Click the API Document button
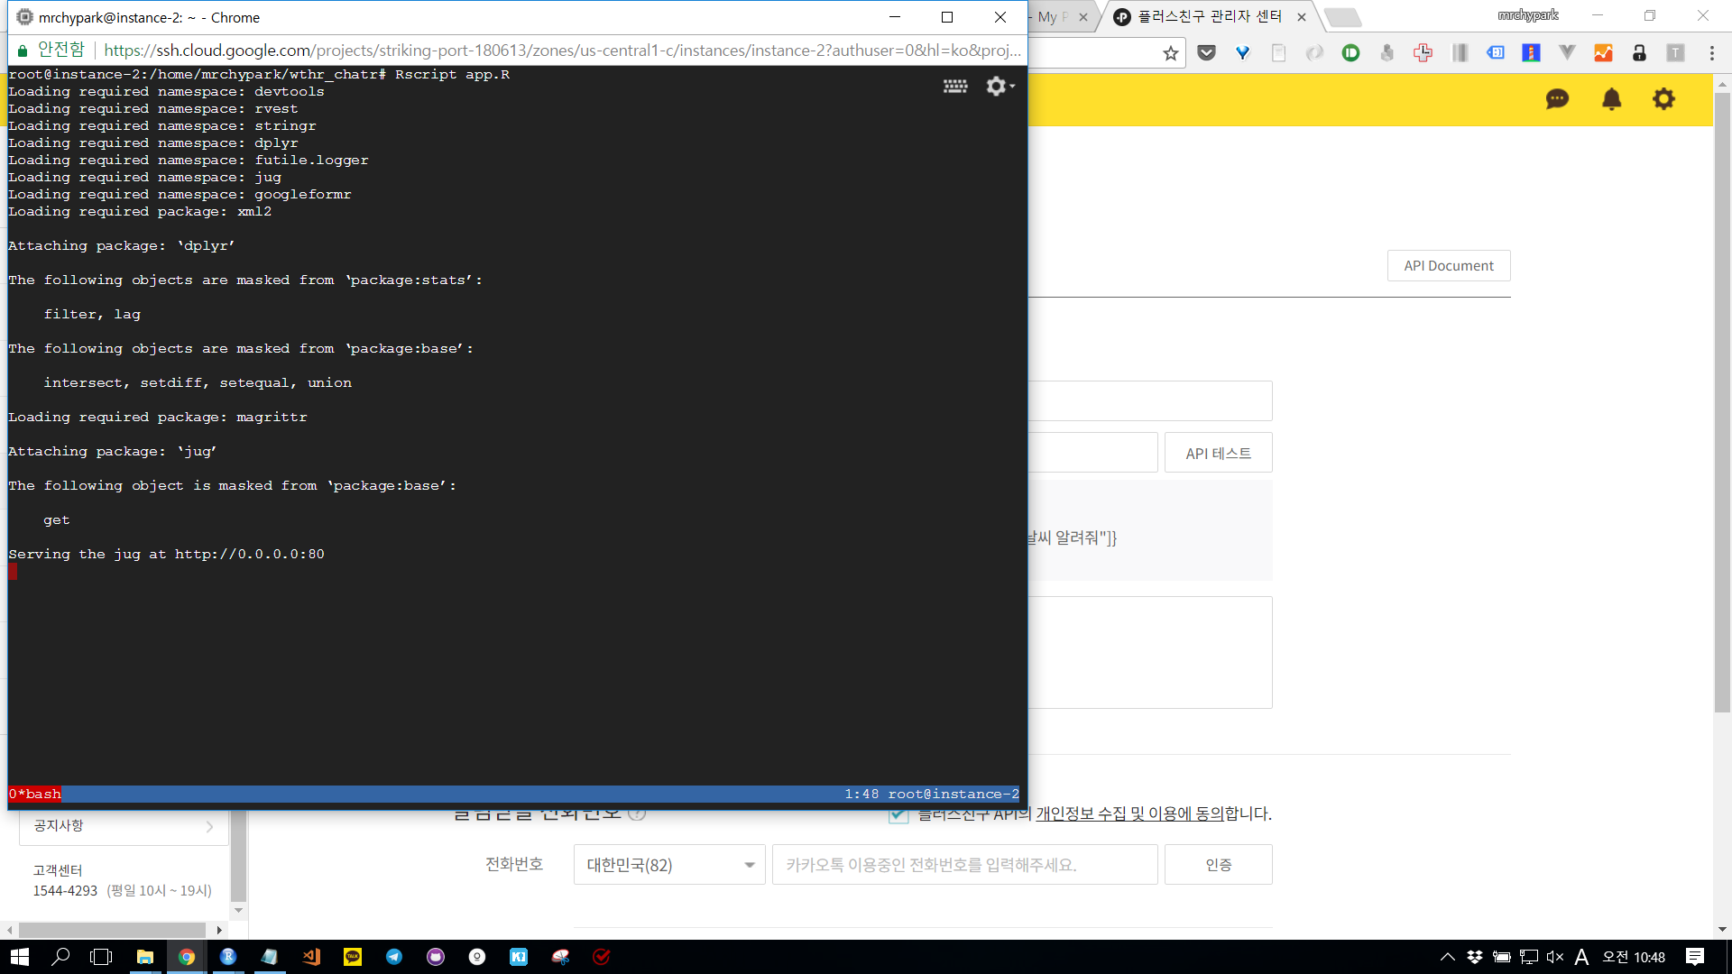Viewport: 1732px width, 974px height. (x=1448, y=266)
